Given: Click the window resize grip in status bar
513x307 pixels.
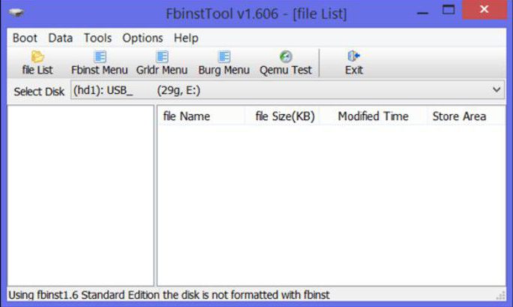Looking at the screenshot, I should pos(500,296).
